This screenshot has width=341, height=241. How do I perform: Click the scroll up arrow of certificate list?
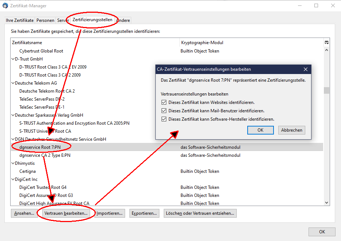[x=326, y=50]
